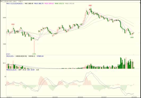
Task: Click the small icon at top-left corner
Action: pyautogui.click(x=1, y=1)
